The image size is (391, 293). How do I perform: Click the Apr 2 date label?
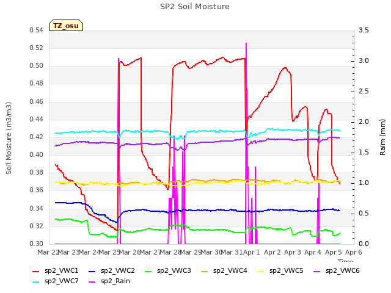(272, 252)
